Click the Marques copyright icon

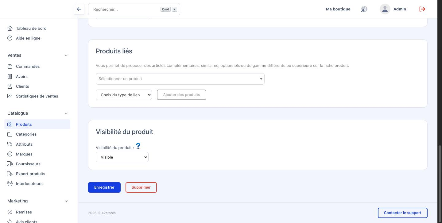click(x=10, y=154)
